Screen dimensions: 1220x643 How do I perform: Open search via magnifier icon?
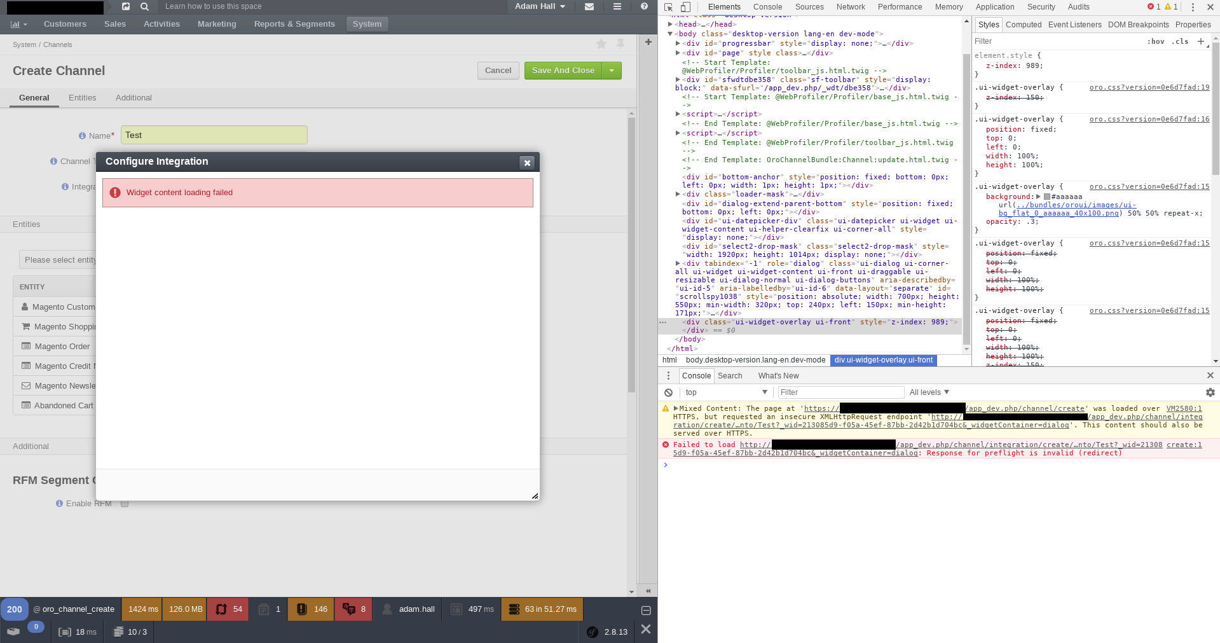click(x=144, y=6)
